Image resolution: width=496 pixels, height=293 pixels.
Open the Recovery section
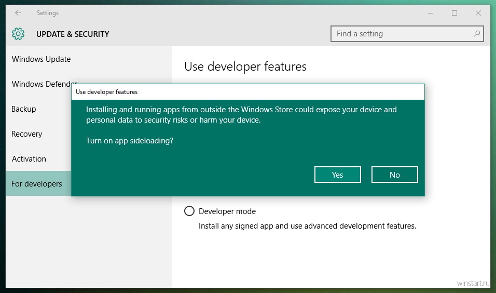pyautogui.click(x=26, y=134)
